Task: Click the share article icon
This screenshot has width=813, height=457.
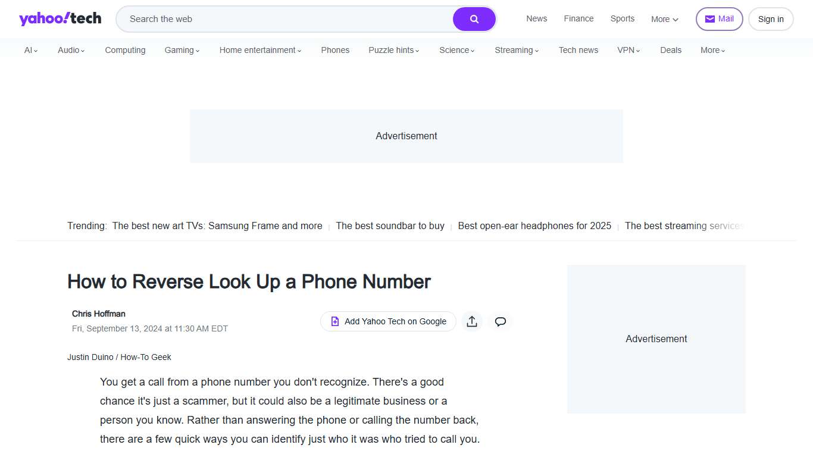Action: pyautogui.click(x=472, y=321)
